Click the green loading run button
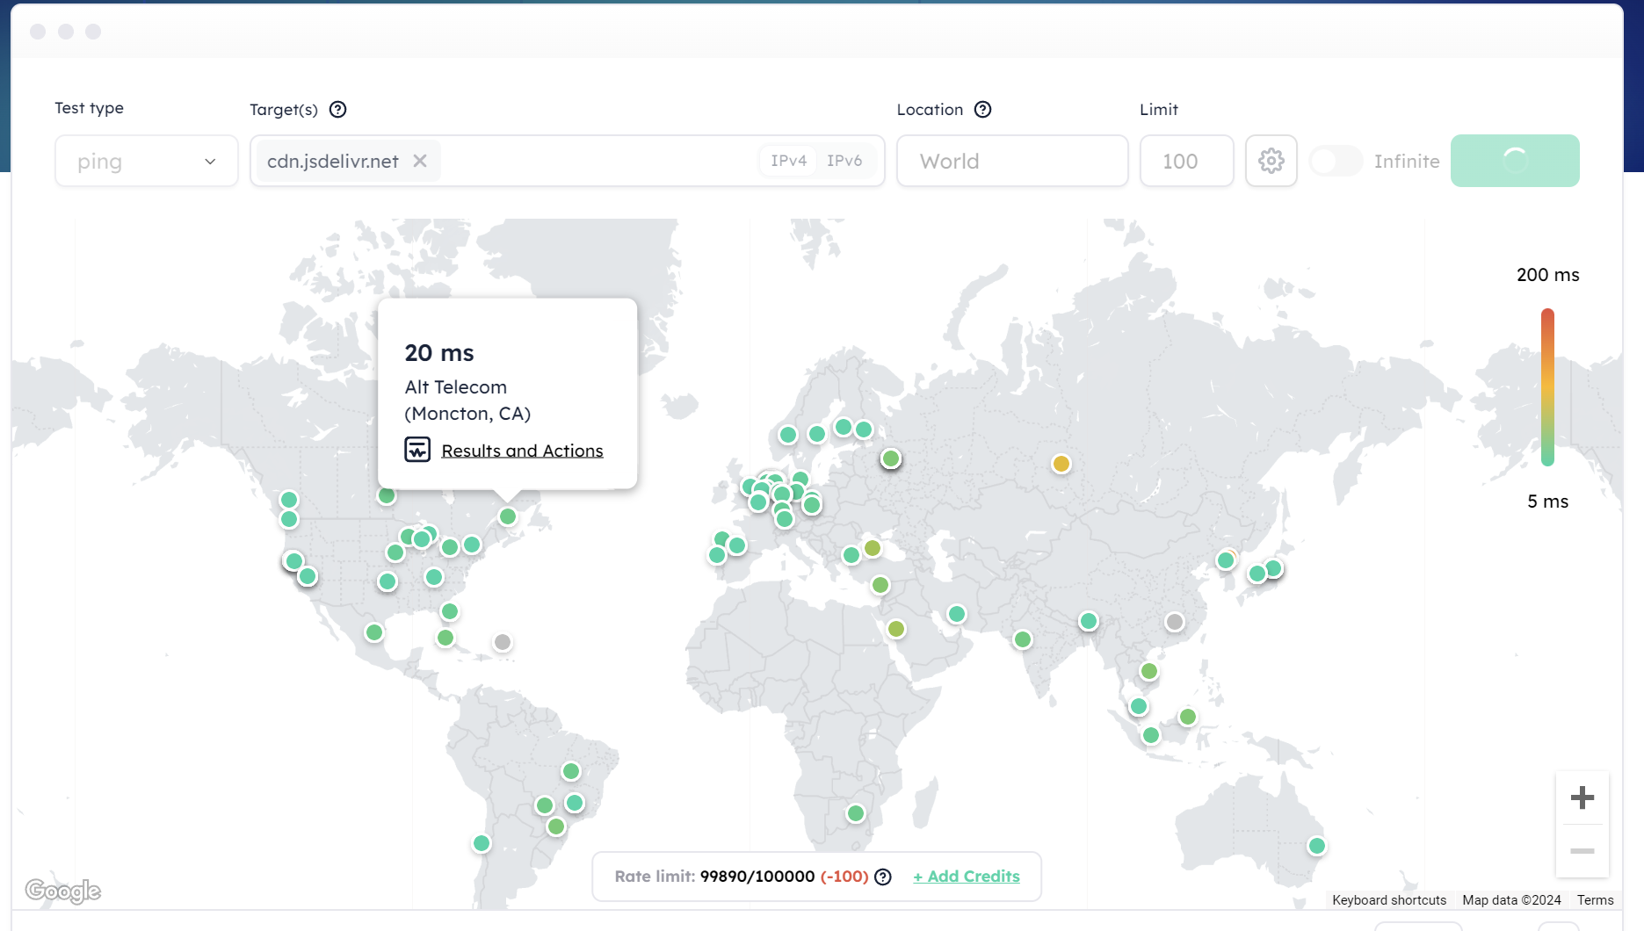This screenshot has width=1644, height=931. click(x=1515, y=161)
